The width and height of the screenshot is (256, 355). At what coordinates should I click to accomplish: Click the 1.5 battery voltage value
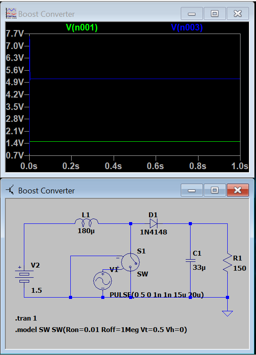[37, 291]
